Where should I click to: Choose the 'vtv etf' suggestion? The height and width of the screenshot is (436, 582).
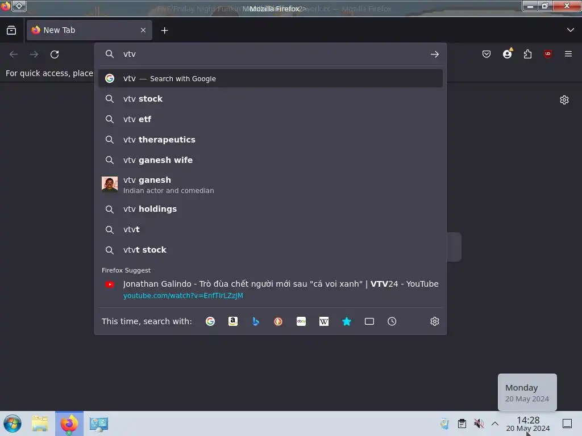point(270,119)
